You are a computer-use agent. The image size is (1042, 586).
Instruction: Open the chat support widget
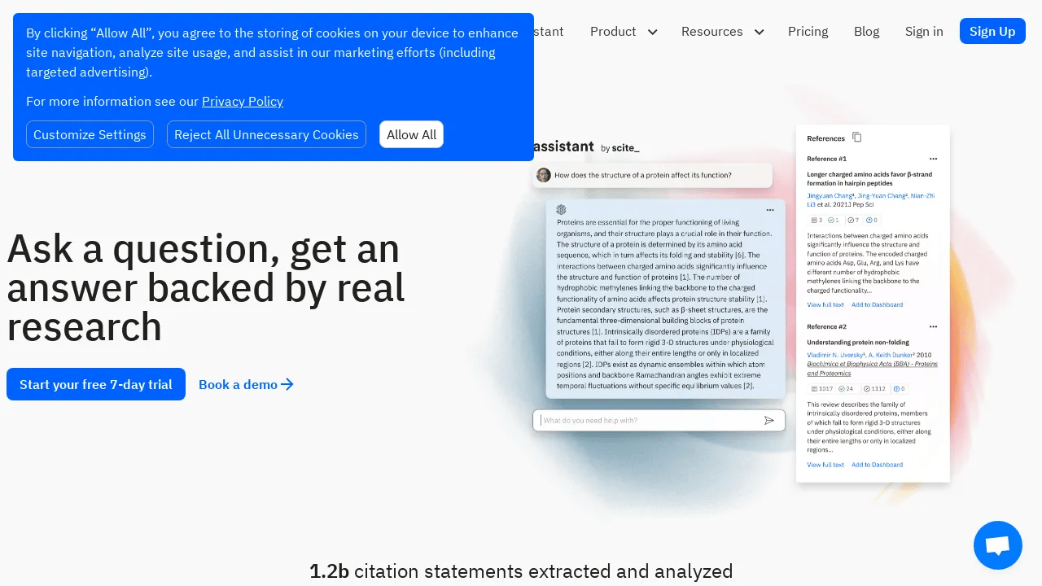998,545
